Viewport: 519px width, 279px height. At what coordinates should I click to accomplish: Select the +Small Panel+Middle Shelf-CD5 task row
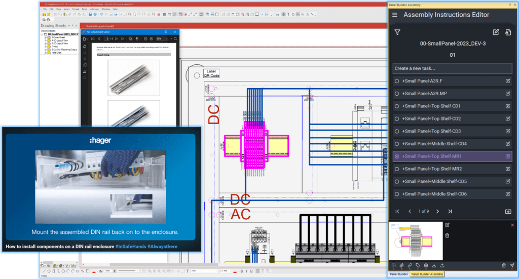[x=452, y=181]
